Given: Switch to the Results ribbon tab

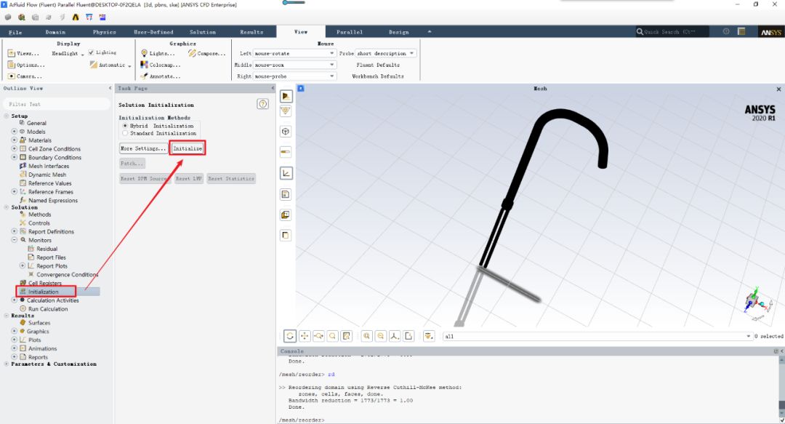Looking at the screenshot, I should pyautogui.click(x=251, y=32).
